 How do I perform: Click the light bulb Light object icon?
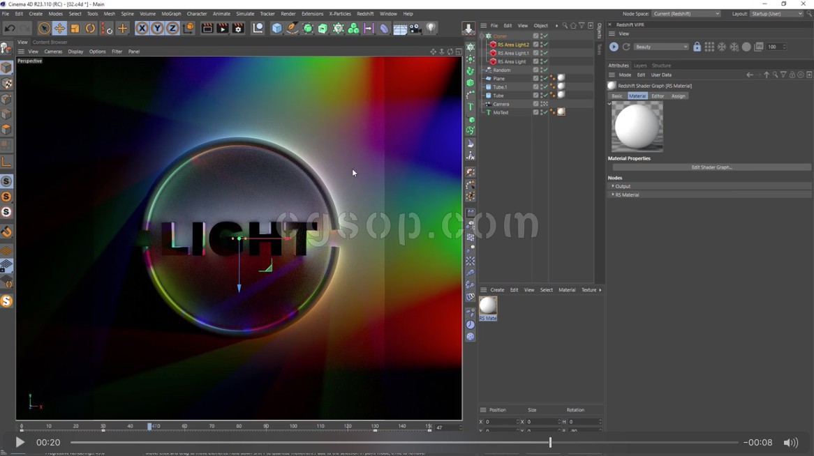tap(431, 29)
